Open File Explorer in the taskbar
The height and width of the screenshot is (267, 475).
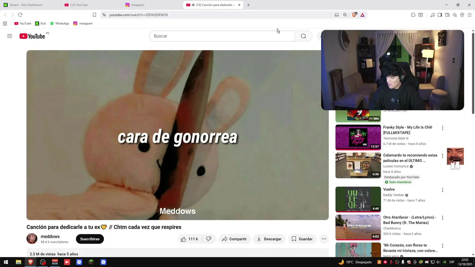18,262
